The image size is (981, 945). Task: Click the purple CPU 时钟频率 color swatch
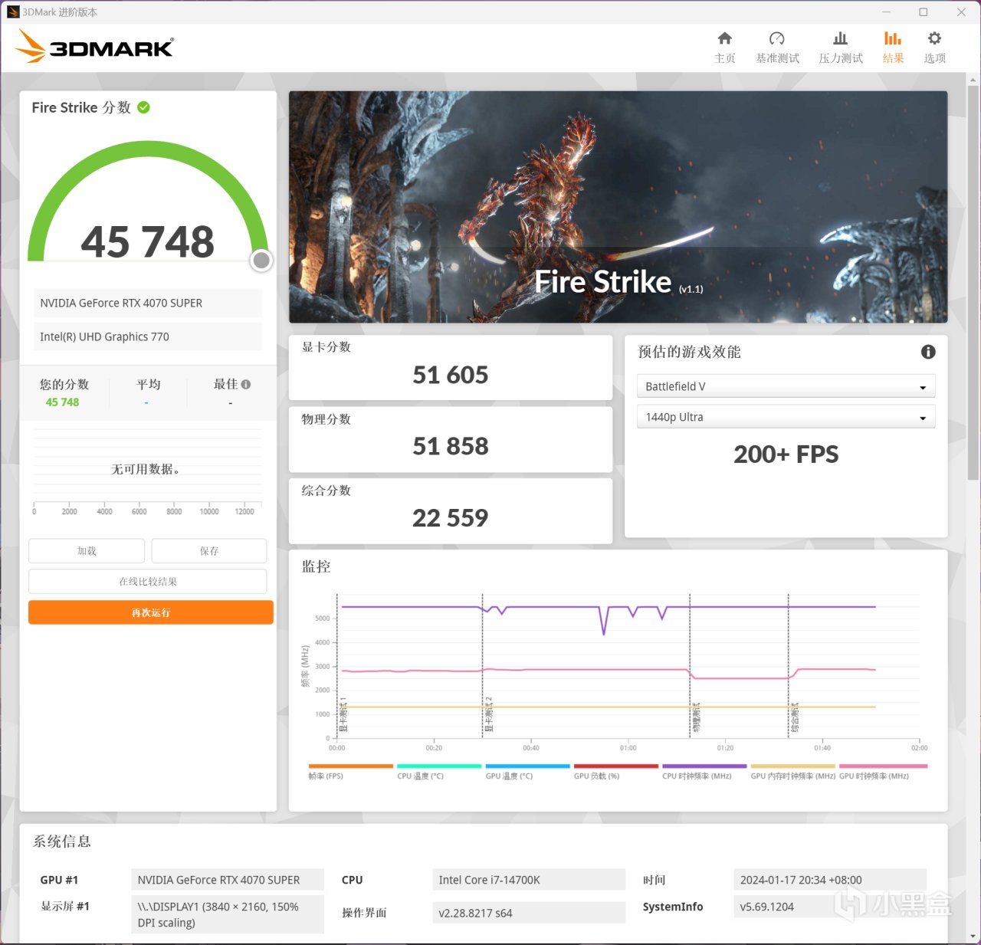pyautogui.click(x=704, y=766)
